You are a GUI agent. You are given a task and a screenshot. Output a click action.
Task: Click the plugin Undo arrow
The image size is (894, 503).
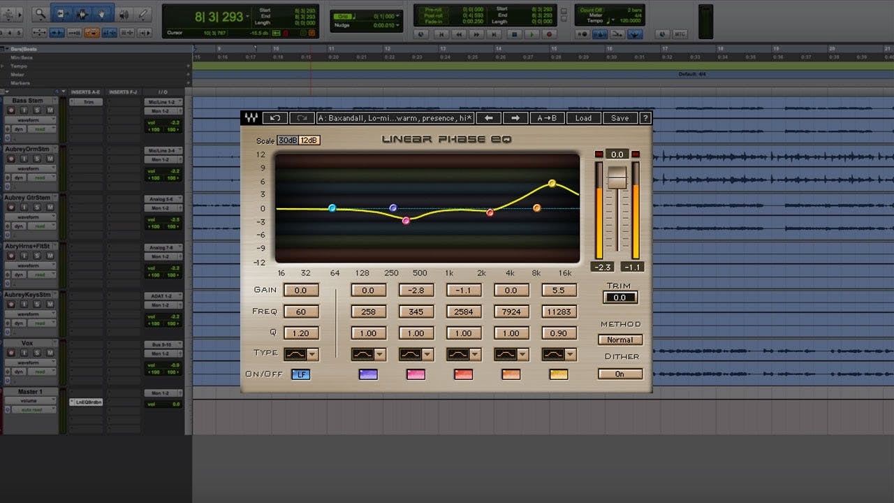point(275,118)
